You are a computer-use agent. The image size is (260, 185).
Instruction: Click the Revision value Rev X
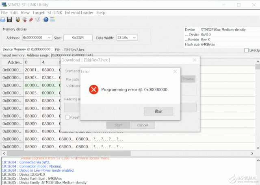[205, 40]
